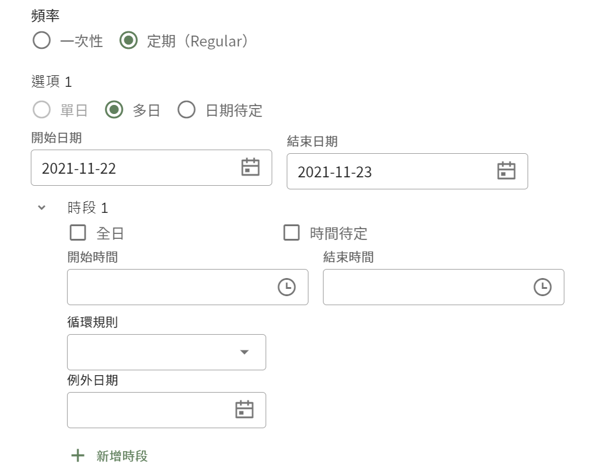
Task: Click the plus icon for 新增時段
Action: [x=78, y=455]
